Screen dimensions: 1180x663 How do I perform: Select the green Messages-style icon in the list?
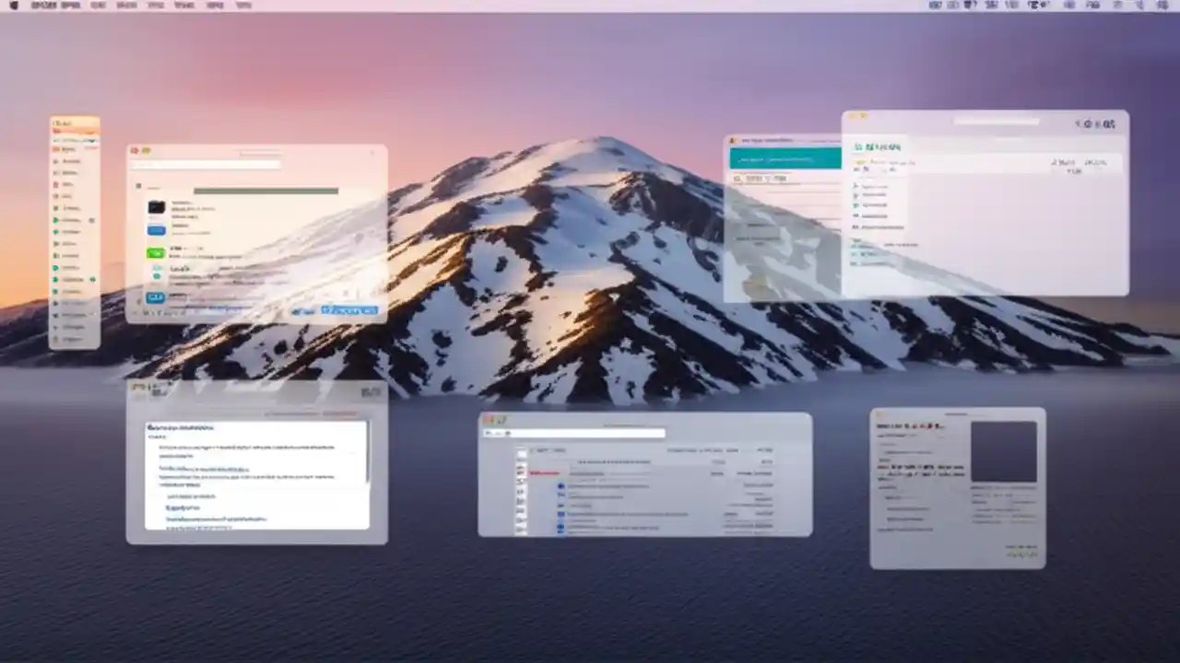click(155, 252)
